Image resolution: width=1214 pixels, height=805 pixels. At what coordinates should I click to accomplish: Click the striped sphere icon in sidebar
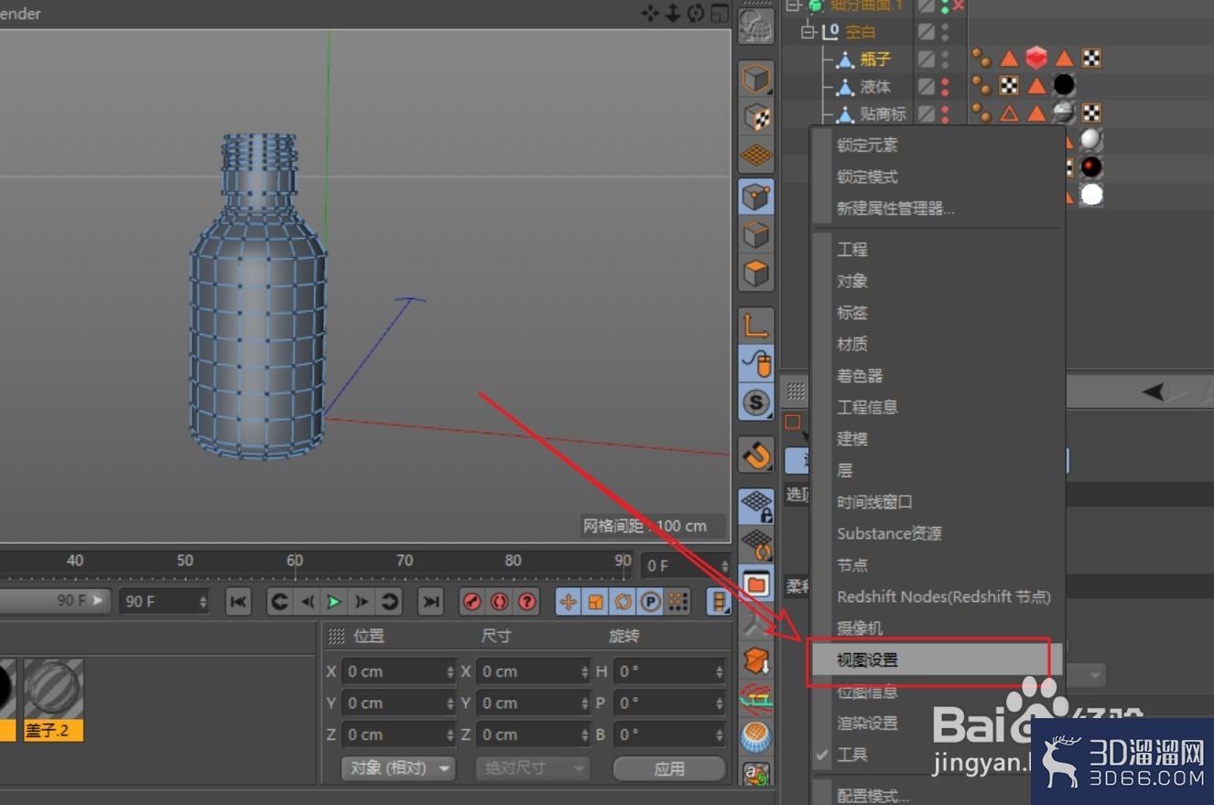756,736
